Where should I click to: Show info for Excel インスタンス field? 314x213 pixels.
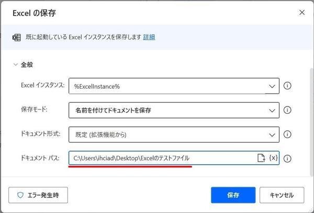click(x=287, y=86)
